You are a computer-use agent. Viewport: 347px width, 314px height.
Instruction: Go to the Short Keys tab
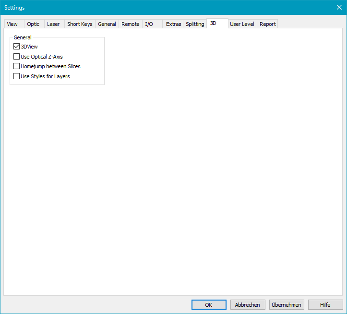tap(80, 24)
